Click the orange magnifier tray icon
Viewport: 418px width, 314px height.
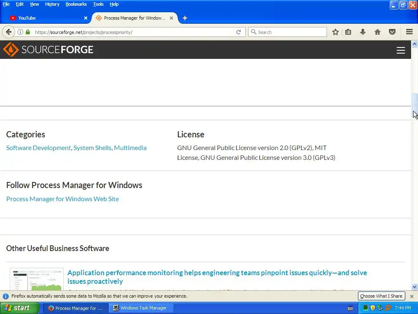388,308
